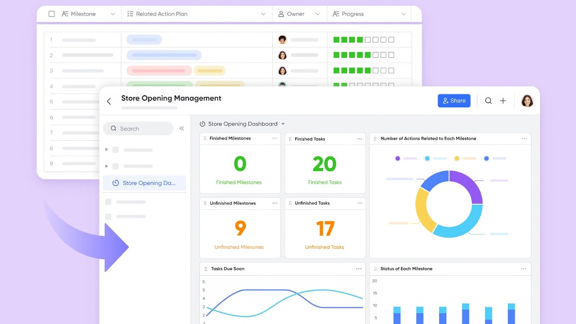
Task: Click the field icon beside Progress column
Action: coord(336,14)
